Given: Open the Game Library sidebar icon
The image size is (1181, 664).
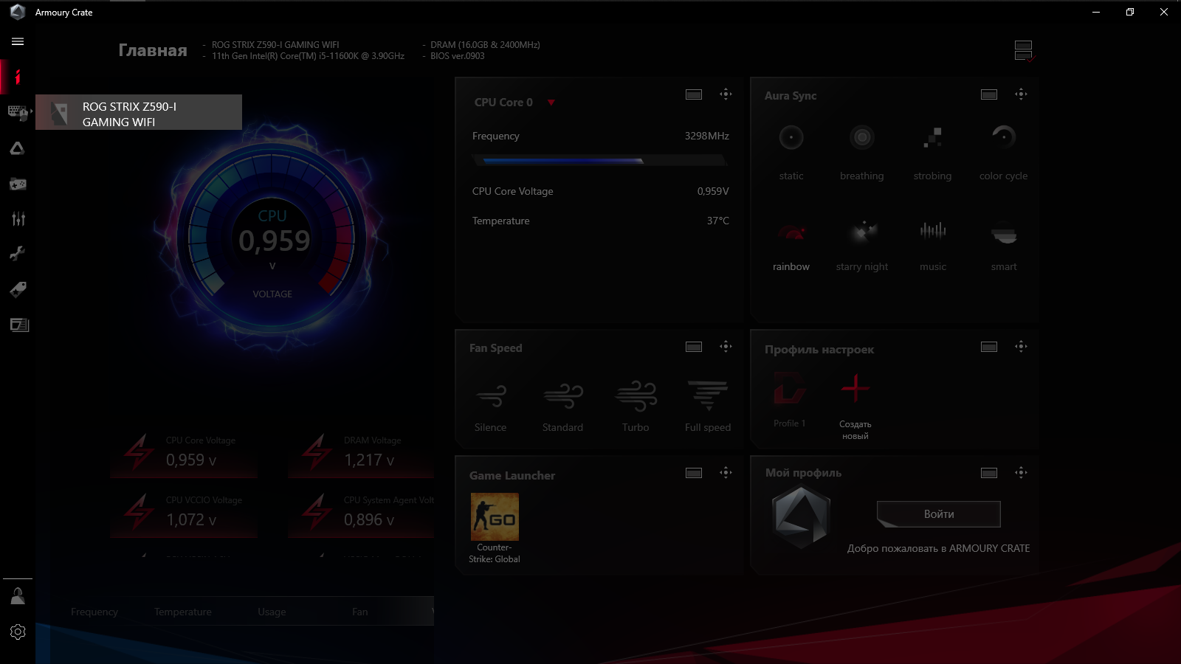Looking at the screenshot, I should coord(18,184).
